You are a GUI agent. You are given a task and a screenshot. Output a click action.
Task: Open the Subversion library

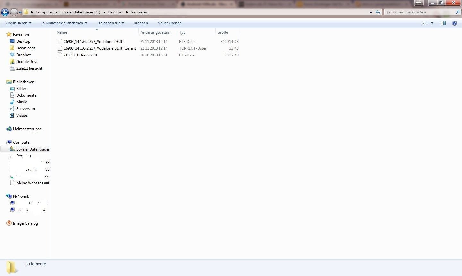pyautogui.click(x=26, y=109)
